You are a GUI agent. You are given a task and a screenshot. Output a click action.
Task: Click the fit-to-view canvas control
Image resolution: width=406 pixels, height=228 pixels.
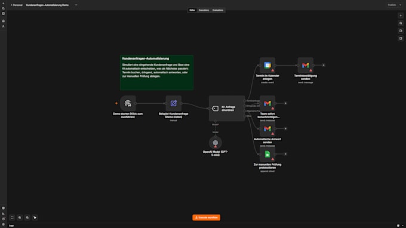(x=12, y=218)
